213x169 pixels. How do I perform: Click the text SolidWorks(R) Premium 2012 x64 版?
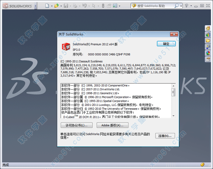[x=95, y=44]
